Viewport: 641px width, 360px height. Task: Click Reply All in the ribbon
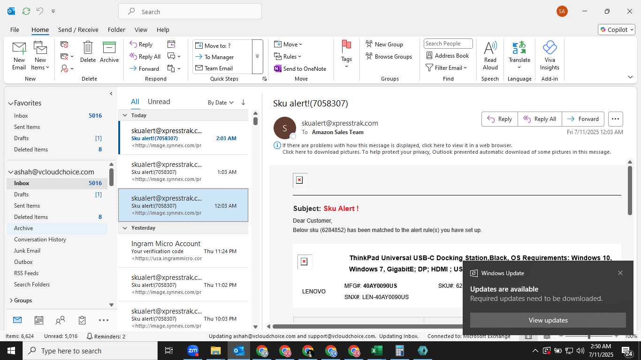pos(145,56)
